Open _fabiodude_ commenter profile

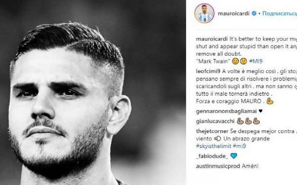click(212, 156)
